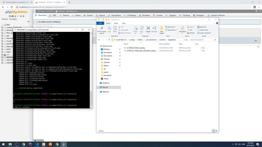This screenshot has width=262, height=147.
Task: Switch to the View ribbon tab in Explorer
Action: 124,23
